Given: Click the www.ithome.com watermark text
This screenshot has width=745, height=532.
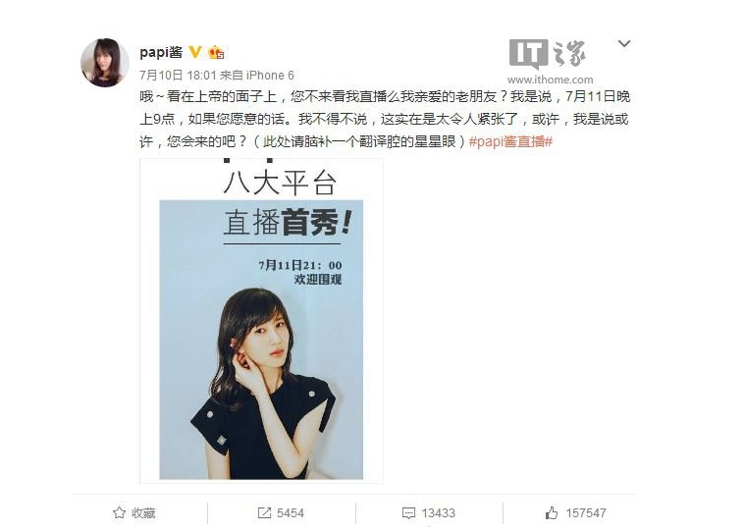Looking at the screenshot, I should point(551,80).
